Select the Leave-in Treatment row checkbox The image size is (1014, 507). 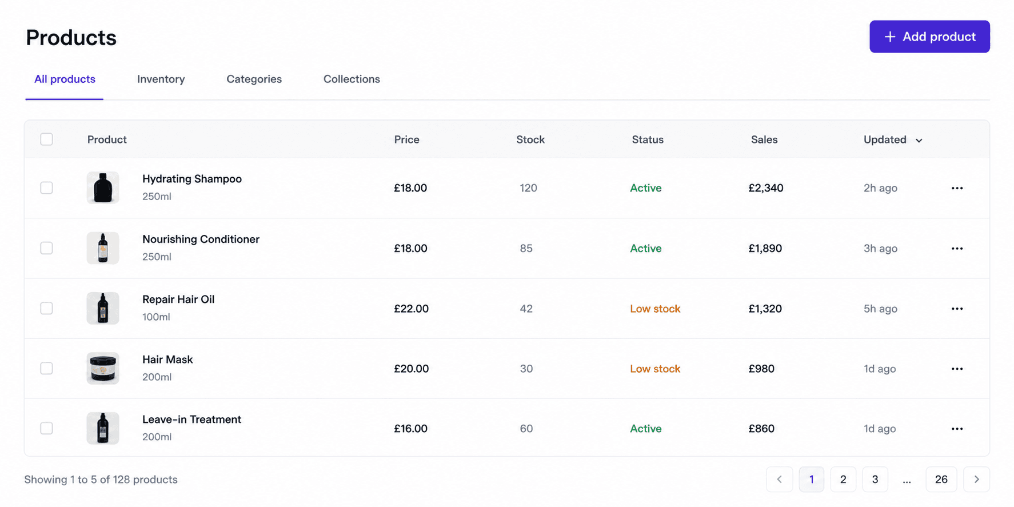47,428
